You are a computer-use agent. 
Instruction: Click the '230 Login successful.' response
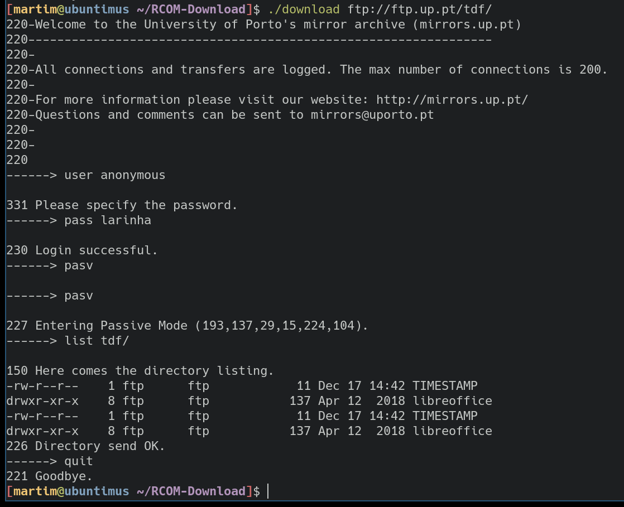82,250
